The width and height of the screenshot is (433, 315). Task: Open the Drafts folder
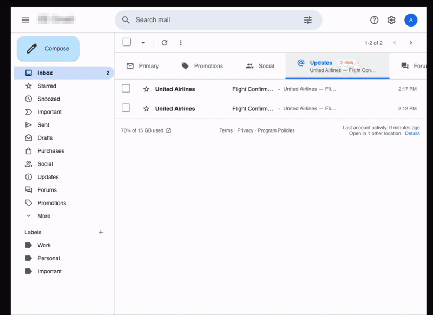point(28,137)
